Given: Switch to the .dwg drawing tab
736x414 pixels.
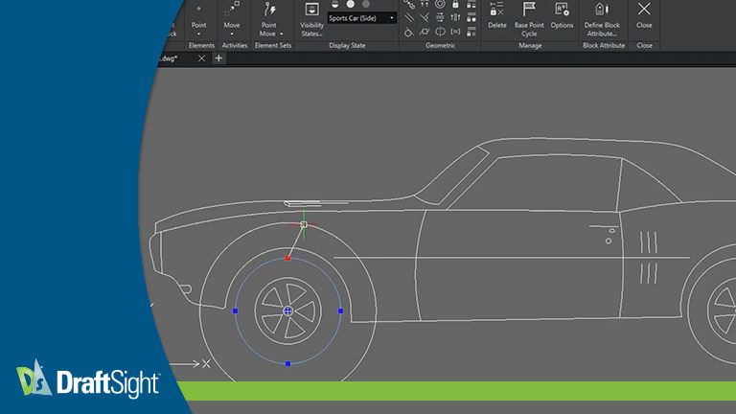Looking at the screenshot, I should pyautogui.click(x=171, y=58).
